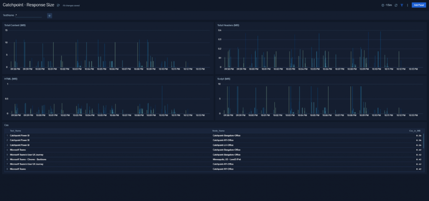The image size is (429, 201).
Task: Edit the TestName filter input field
Action: point(28,15)
